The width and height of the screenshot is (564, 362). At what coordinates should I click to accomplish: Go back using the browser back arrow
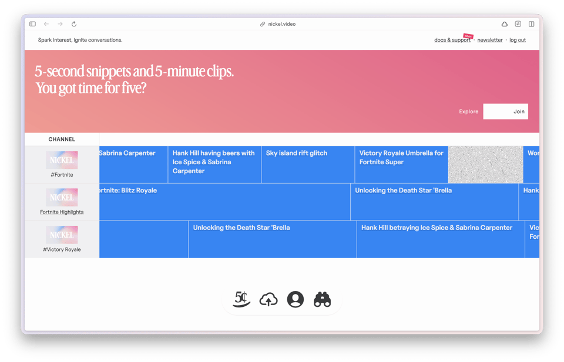(x=46, y=24)
